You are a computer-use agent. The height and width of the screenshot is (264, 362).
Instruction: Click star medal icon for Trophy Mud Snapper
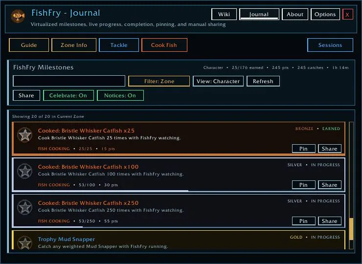pyautogui.click(x=24, y=242)
